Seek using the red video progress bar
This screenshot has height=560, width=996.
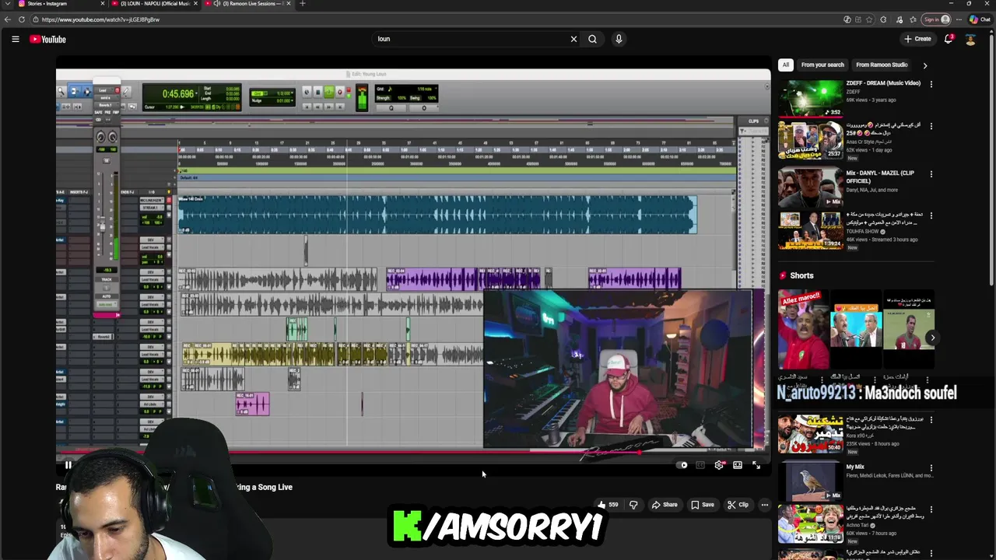click(412, 452)
